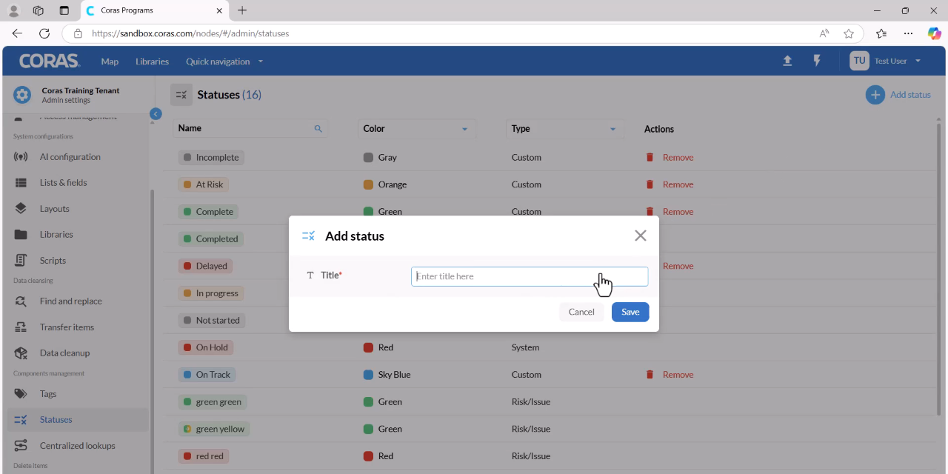Open a new browser tab
948x474 pixels.
[x=242, y=10]
